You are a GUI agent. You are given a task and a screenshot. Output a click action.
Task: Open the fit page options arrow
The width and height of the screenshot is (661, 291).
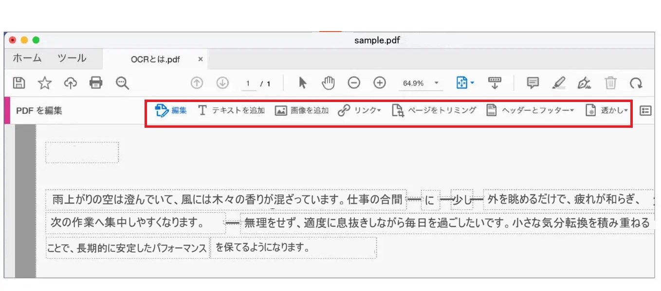point(473,83)
